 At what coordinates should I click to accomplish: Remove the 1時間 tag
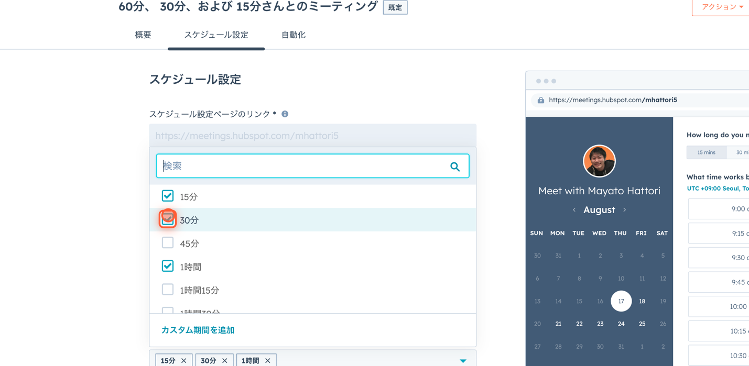pyautogui.click(x=268, y=361)
